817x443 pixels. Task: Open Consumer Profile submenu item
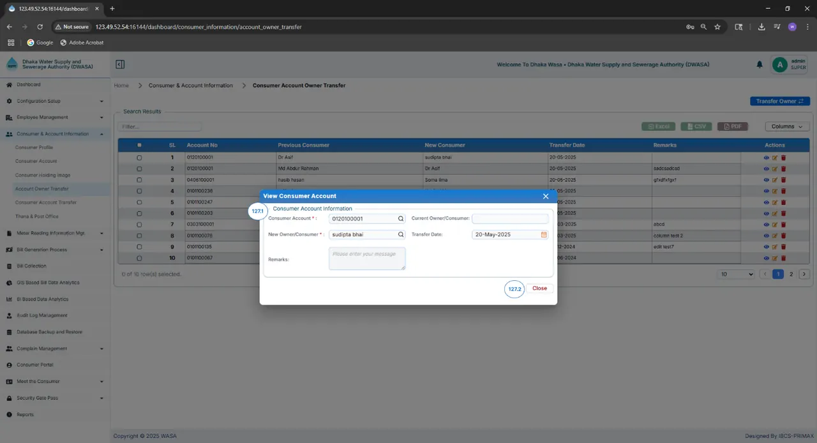[x=34, y=147]
